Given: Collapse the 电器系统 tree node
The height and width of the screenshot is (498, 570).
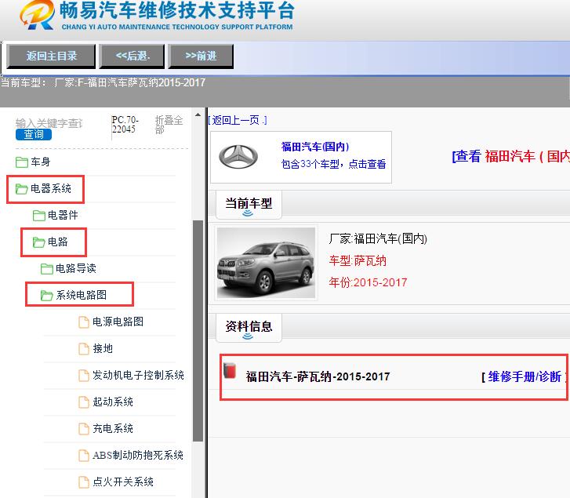Looking at the screenshot, I should 51,189.
